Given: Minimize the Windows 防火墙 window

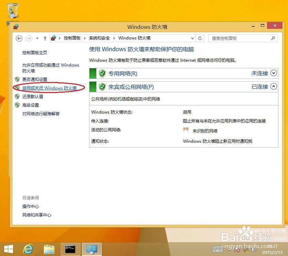Looking at the screenshot, I should pyautogui.click(x=253, y=26).
